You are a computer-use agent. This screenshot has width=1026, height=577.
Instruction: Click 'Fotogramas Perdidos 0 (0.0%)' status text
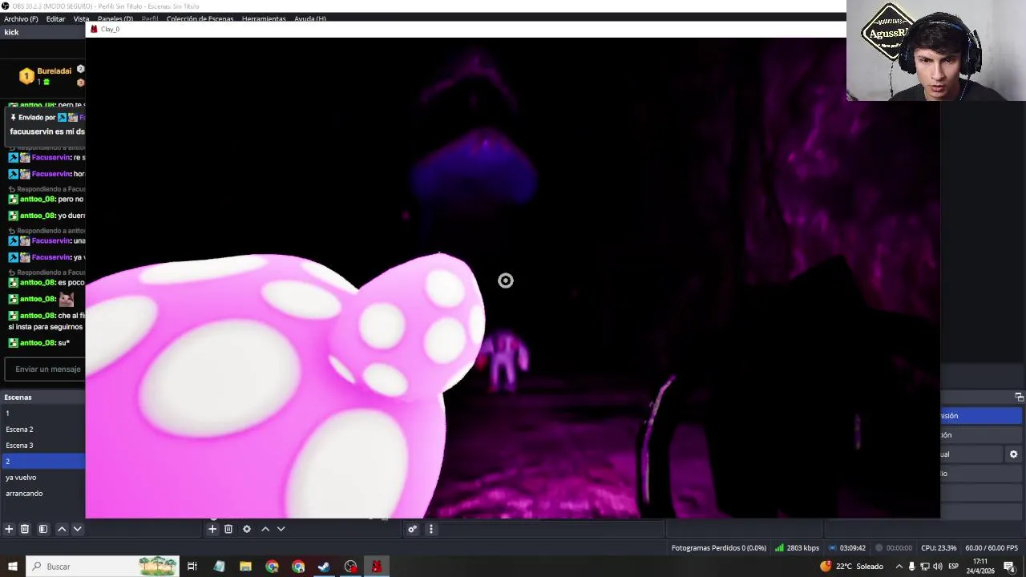pos(718,548)
